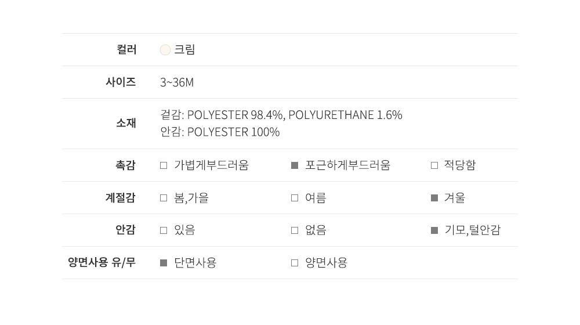Click the cream color swatch circle
The height and width of the screenshot is (325, 580).
coord(165,50)
